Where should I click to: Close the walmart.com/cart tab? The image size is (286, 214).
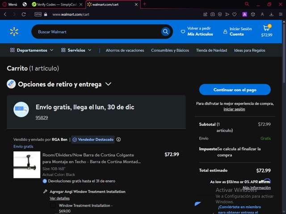pyautogui.click(x=136, y=4)
